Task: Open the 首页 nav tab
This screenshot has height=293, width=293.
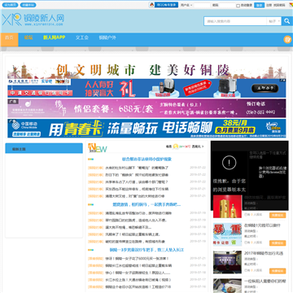Action: pos(9,40)
